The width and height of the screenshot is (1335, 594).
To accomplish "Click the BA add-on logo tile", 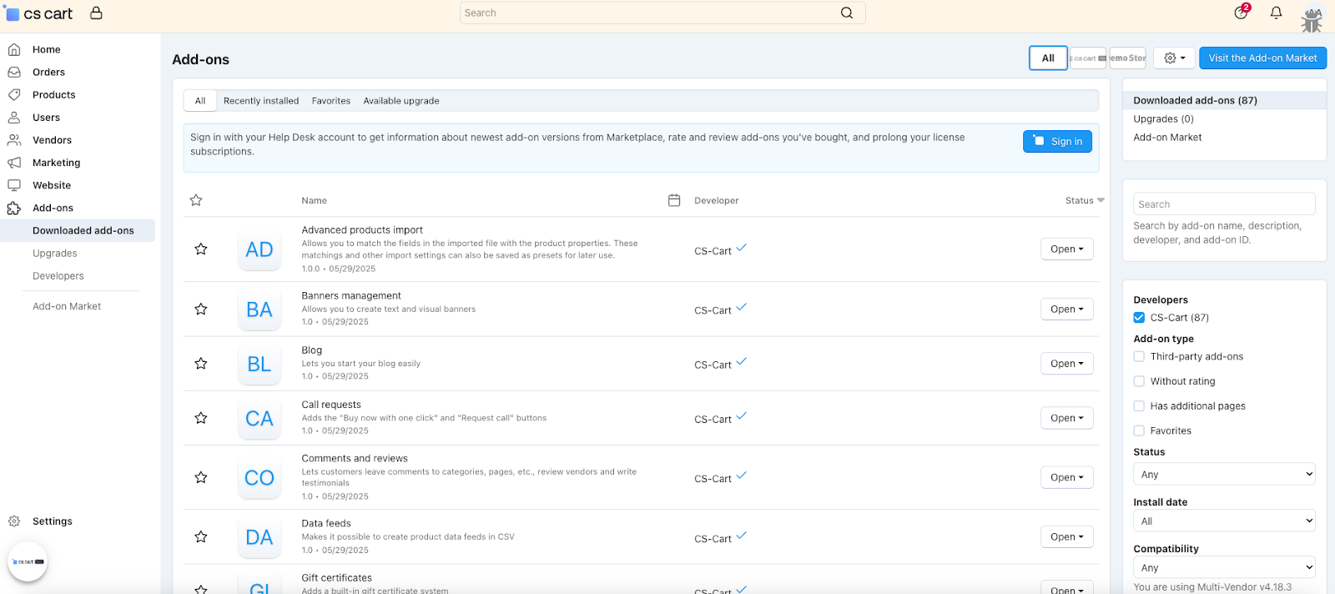I will pyautogui.click(x=259, y=310).
